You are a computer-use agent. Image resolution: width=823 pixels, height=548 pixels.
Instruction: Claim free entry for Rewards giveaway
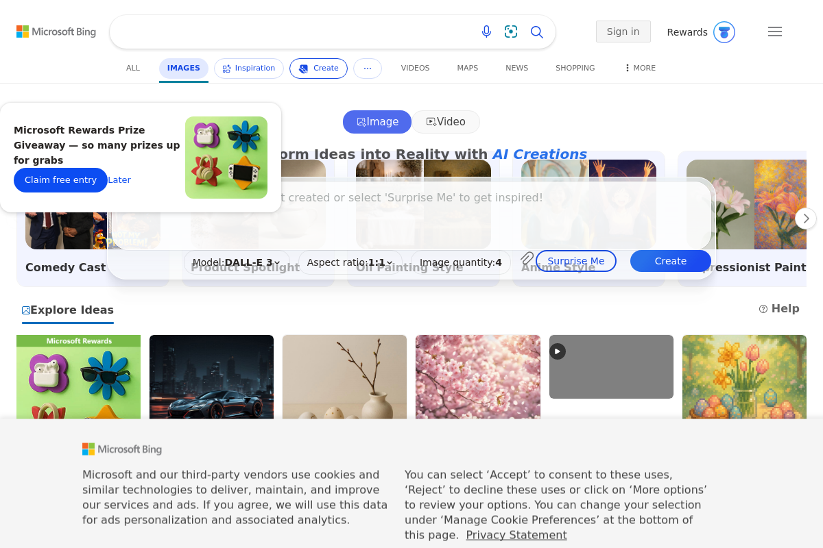[x=60, y=180]
